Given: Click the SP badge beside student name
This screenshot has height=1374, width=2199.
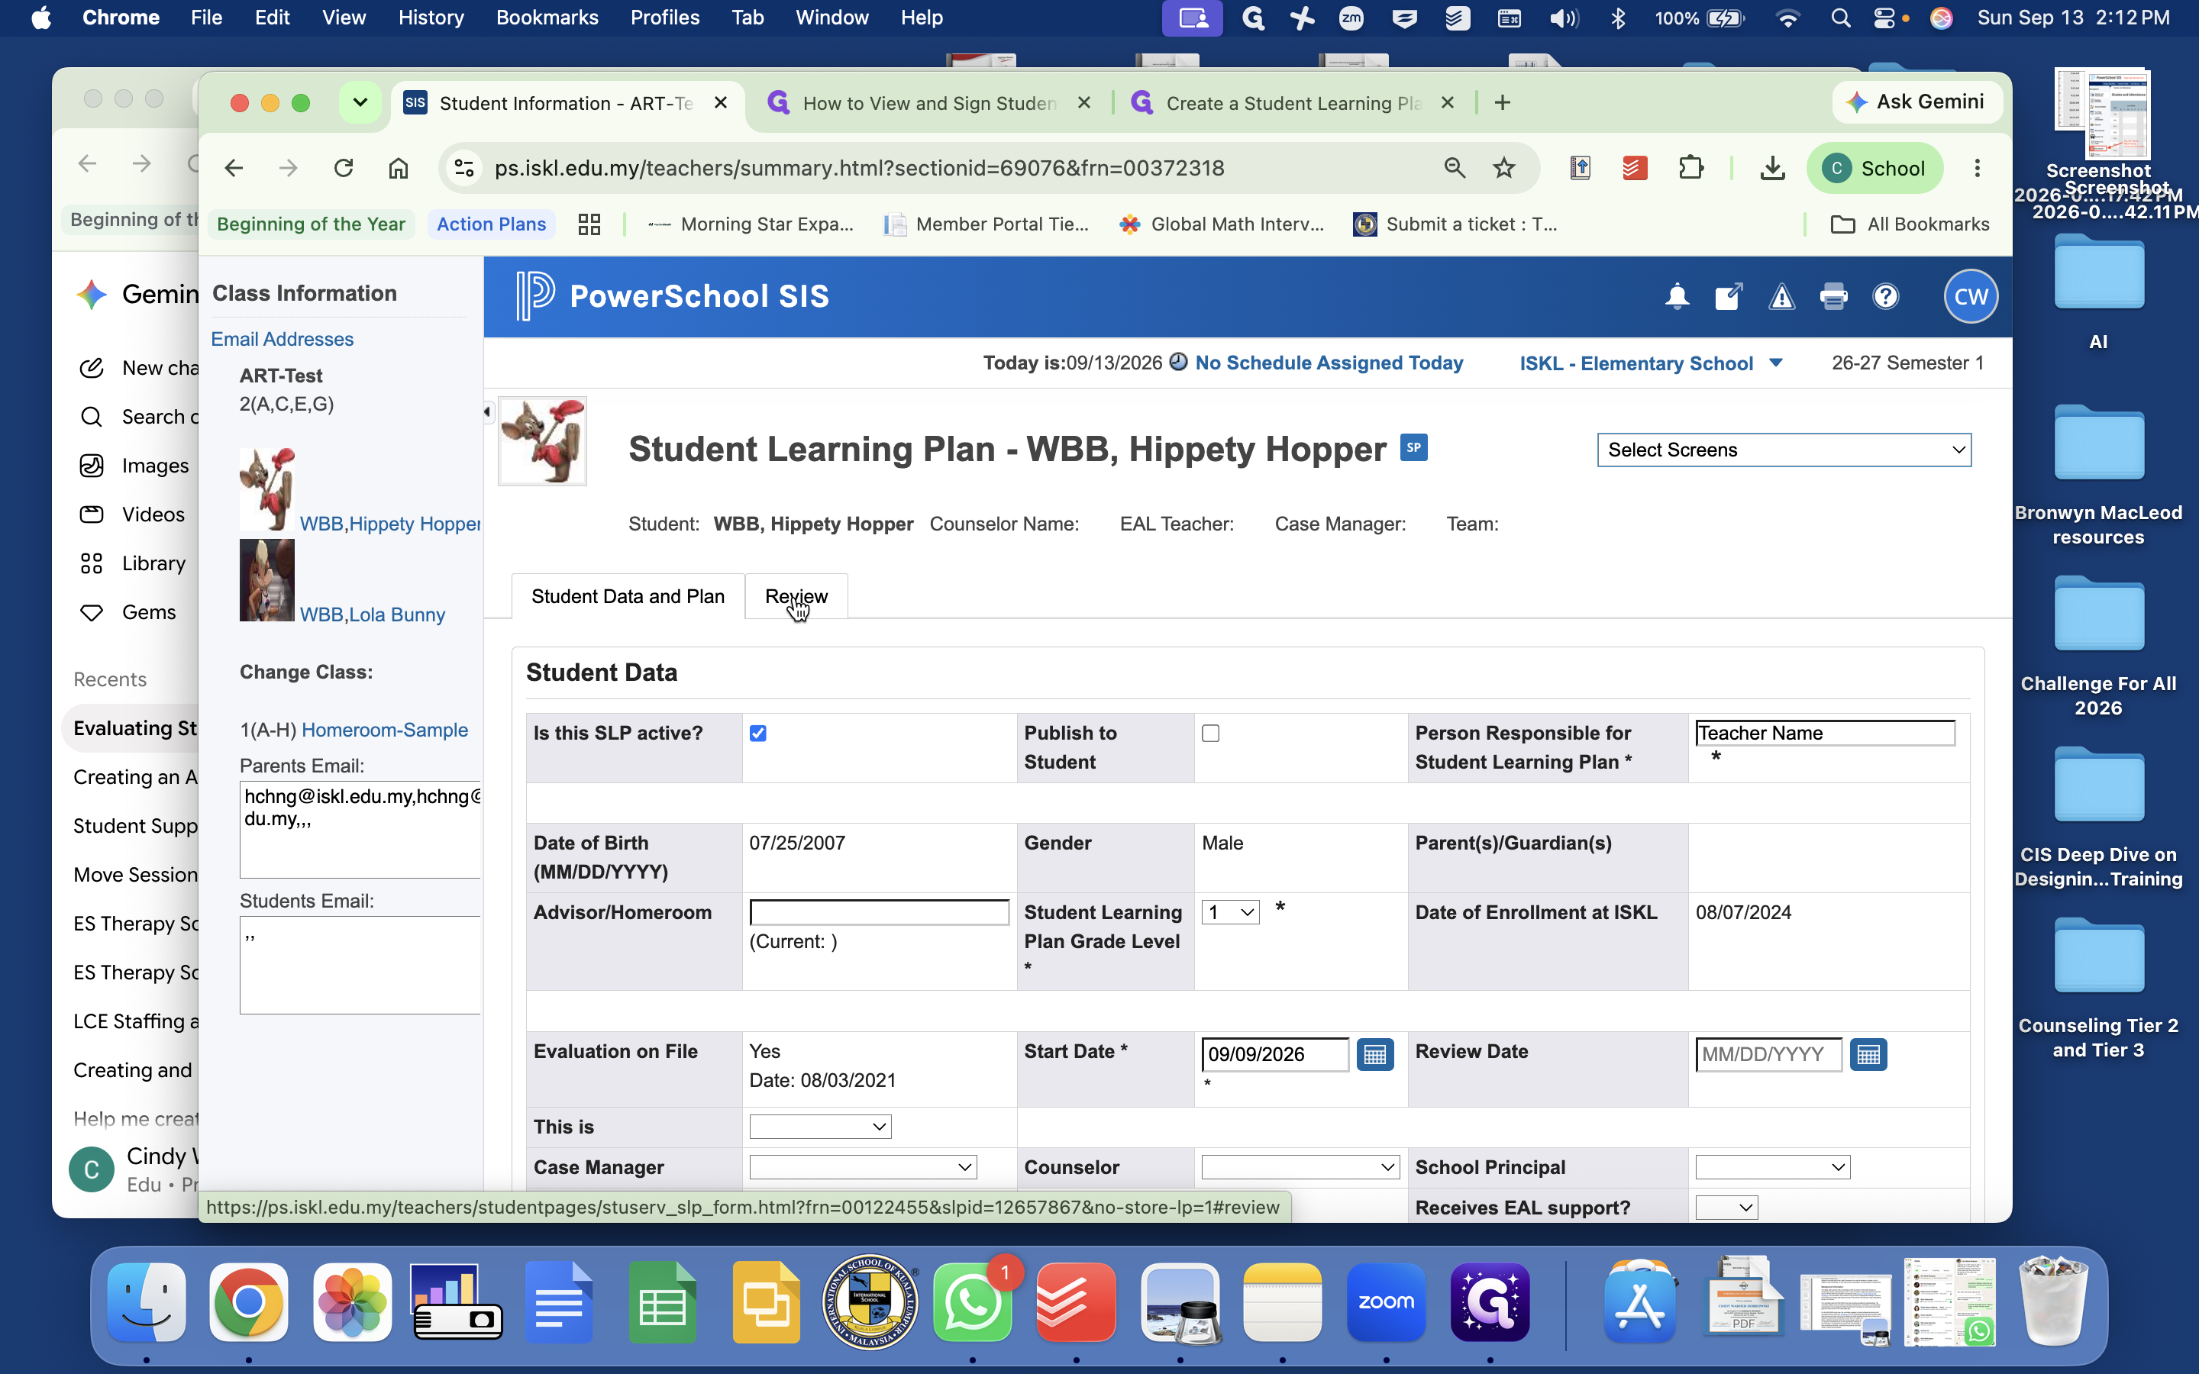Looking at the screenshot, I should (1413, 447).
